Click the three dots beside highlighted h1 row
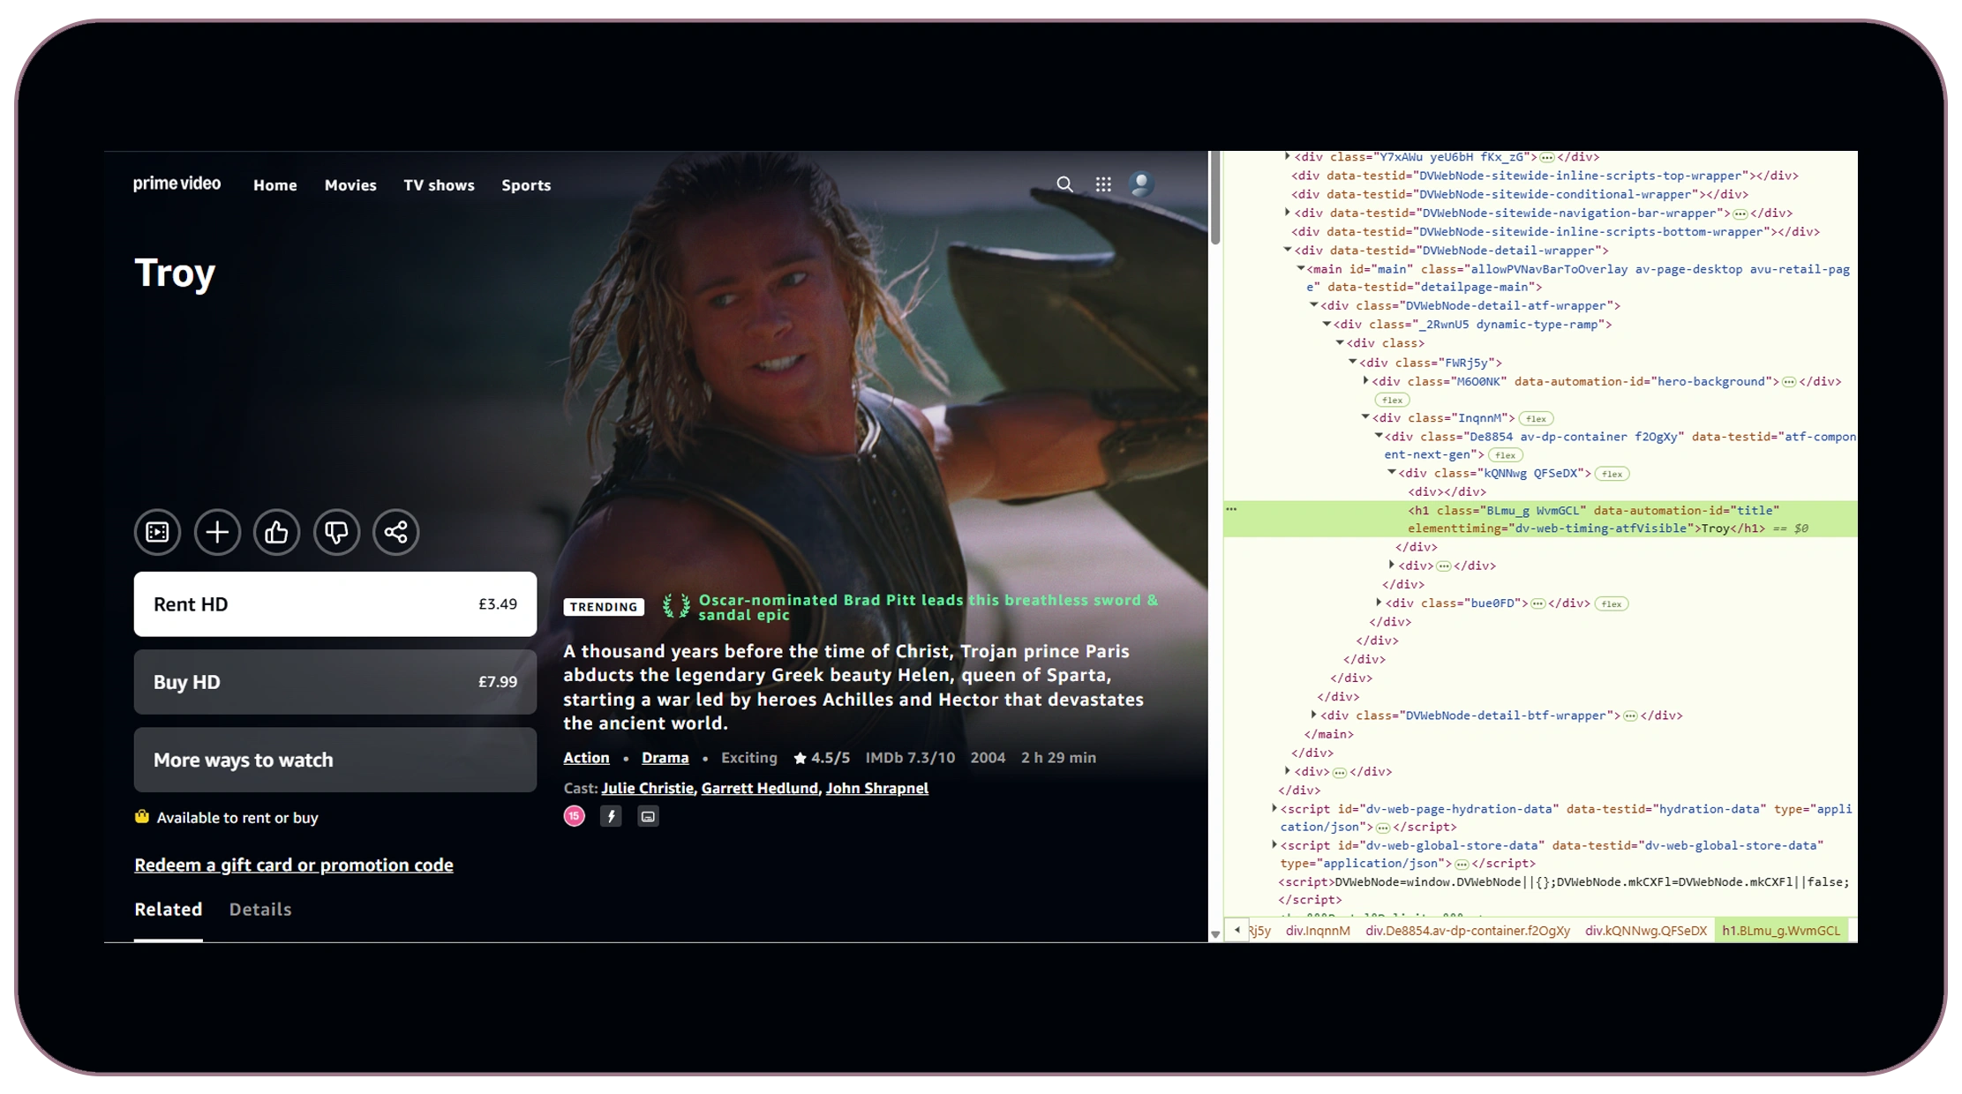Viewport: 1962px width, 1094px height. tap(1231, 509)
